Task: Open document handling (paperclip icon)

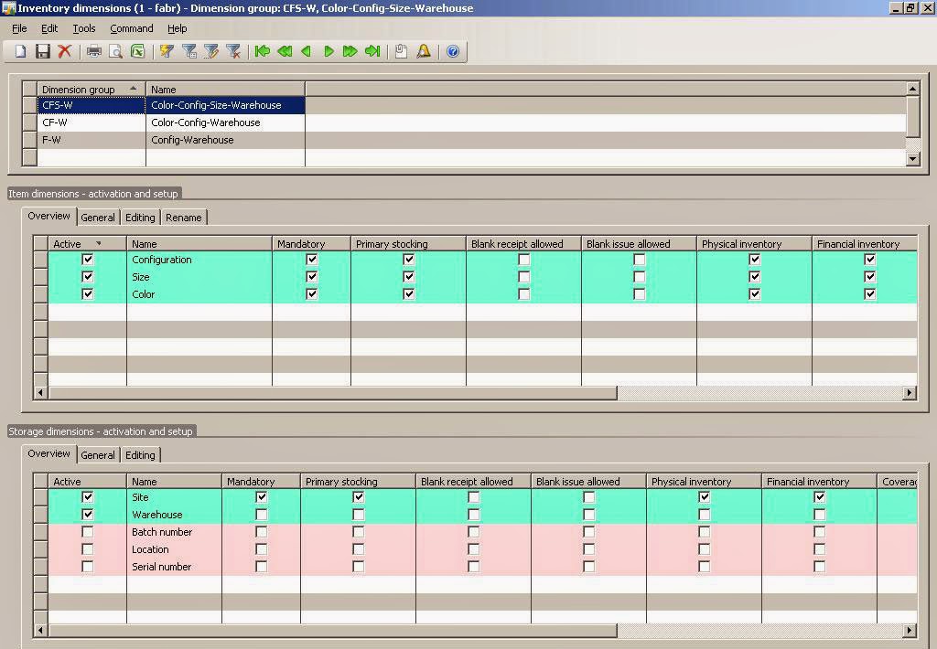Action: (402, 51)
